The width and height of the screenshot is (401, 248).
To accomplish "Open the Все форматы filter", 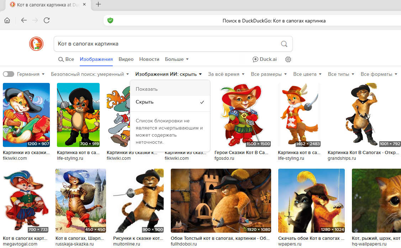I will pyautogui.click(x=379, y=74).
